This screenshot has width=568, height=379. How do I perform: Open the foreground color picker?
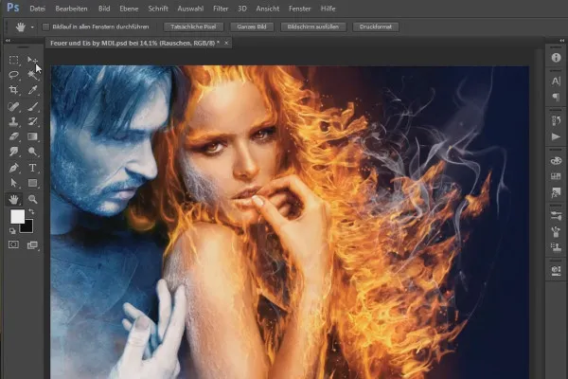[16, 216]
